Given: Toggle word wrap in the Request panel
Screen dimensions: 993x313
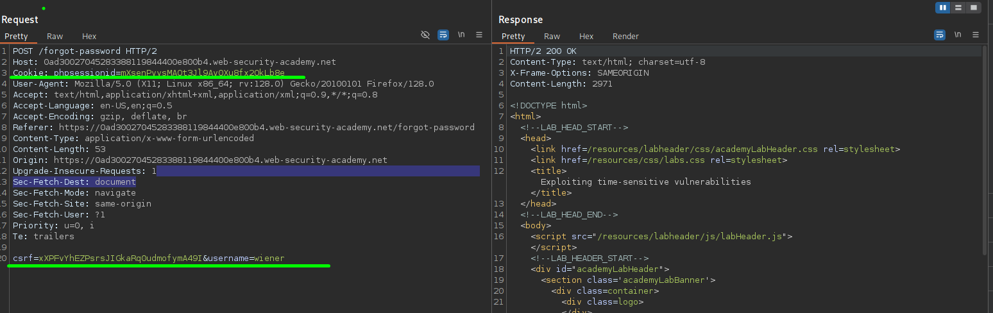Looking at the screenshot, I should click(x=443, y=35).
